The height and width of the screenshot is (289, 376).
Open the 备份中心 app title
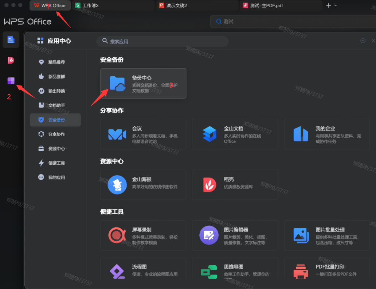(142, 78)
